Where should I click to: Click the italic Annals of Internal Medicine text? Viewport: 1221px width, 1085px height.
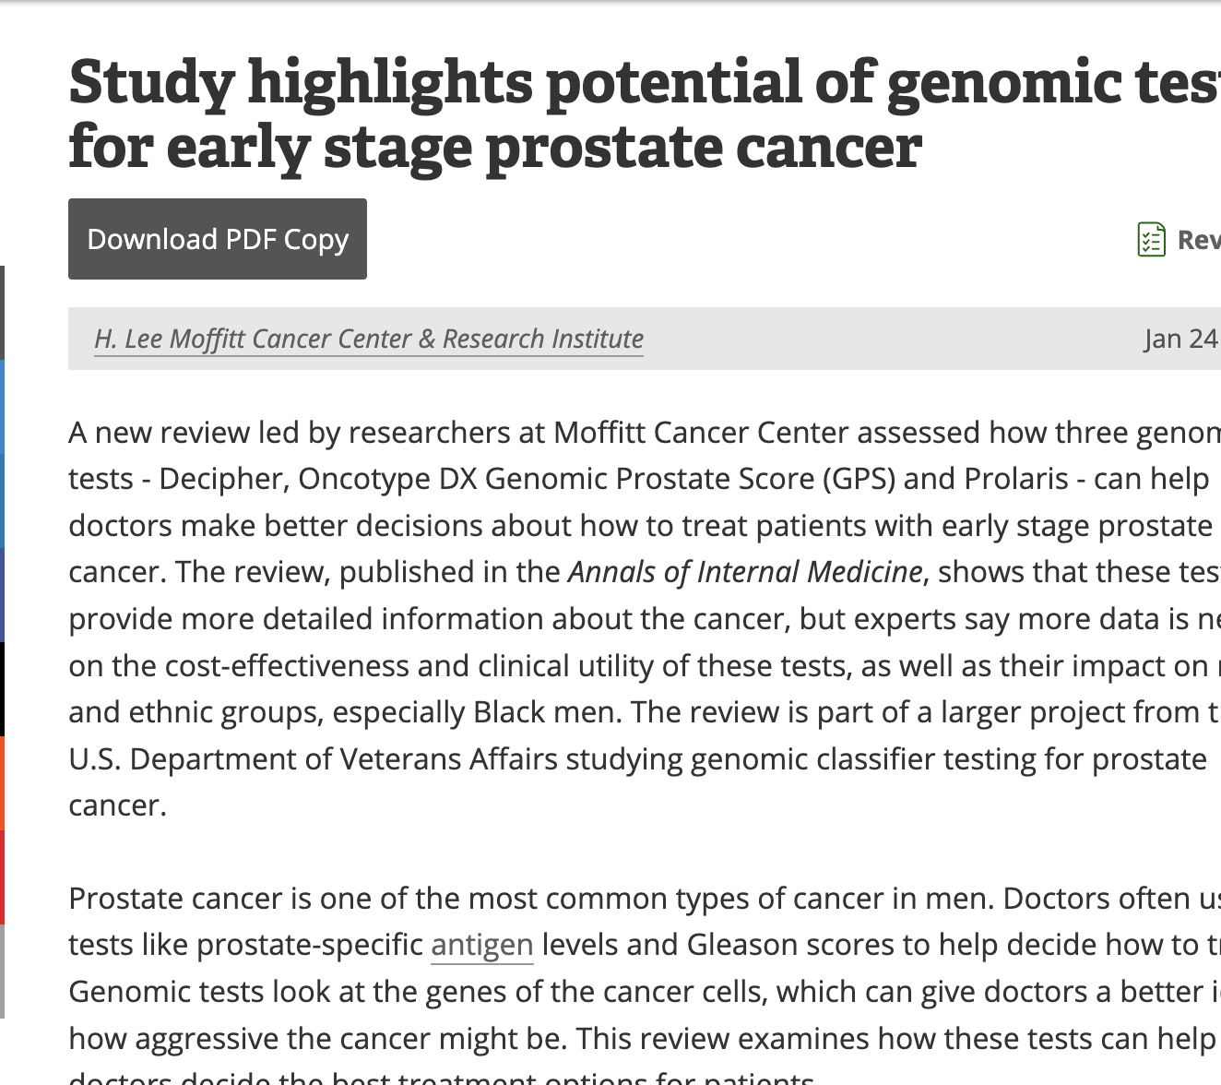(745, 572)
